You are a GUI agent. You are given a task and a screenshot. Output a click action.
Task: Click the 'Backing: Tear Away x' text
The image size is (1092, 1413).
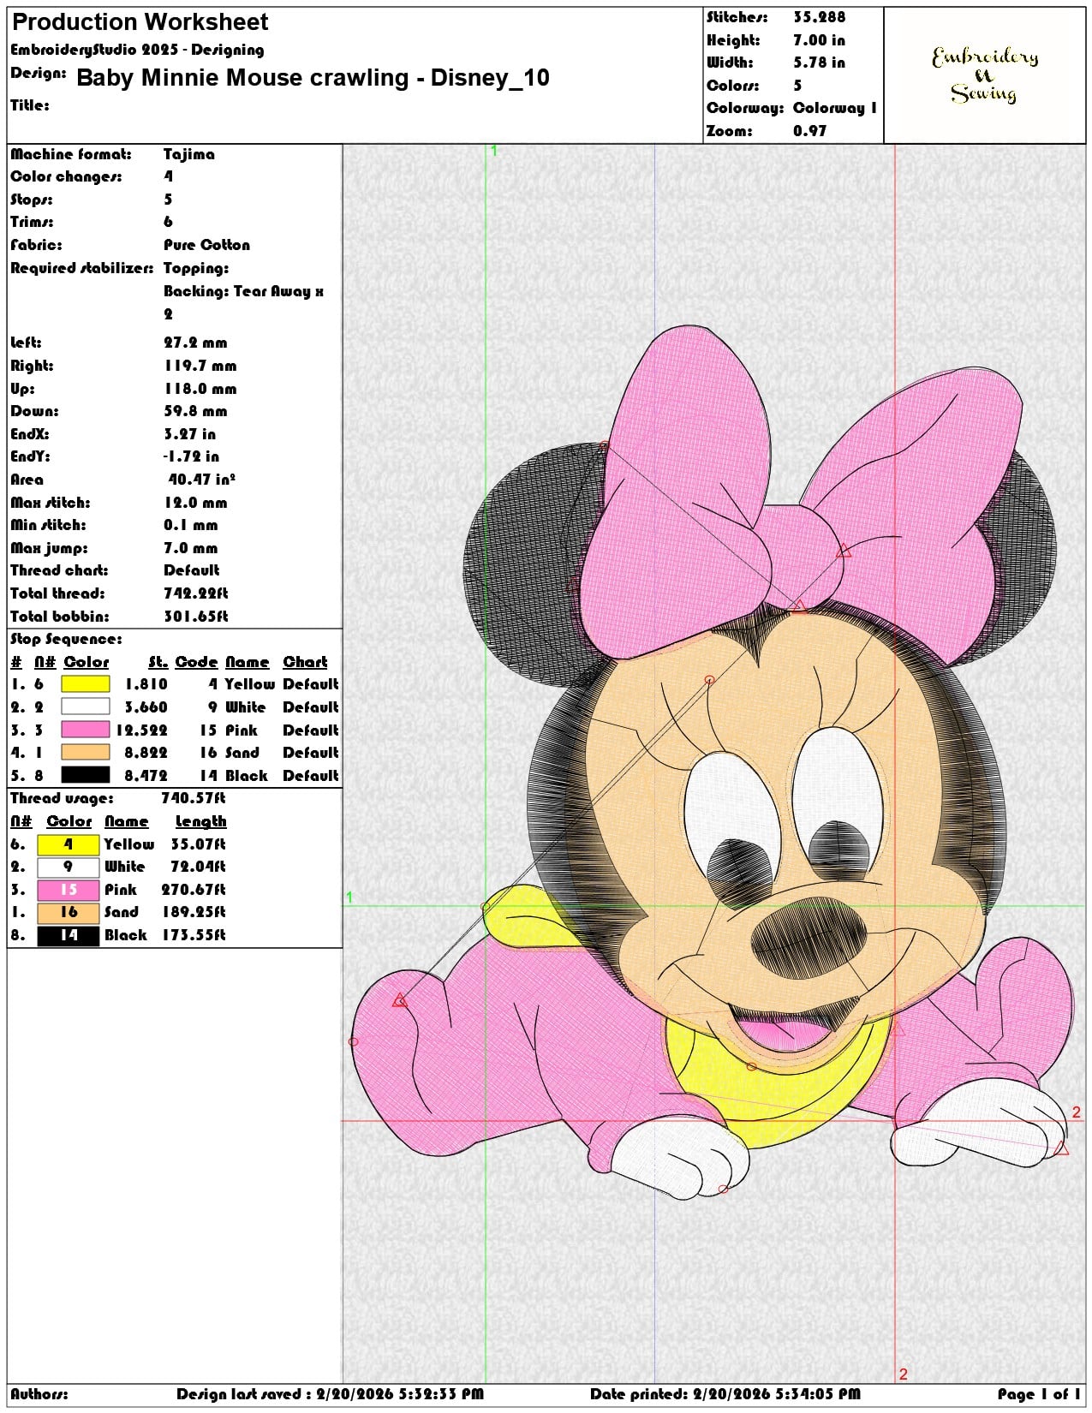[244, 291]
